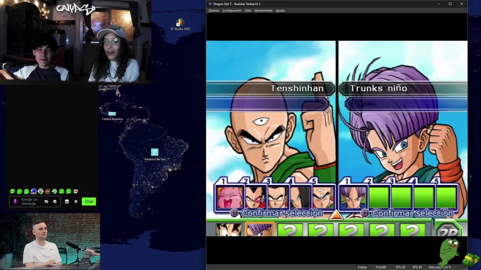Click the green Chat button

89,201
